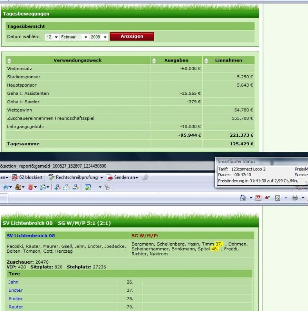The image size is (308, 311).
Task: Open the Rechtschreibprüfung toolbar menu
Action: [x=76, y=177]
